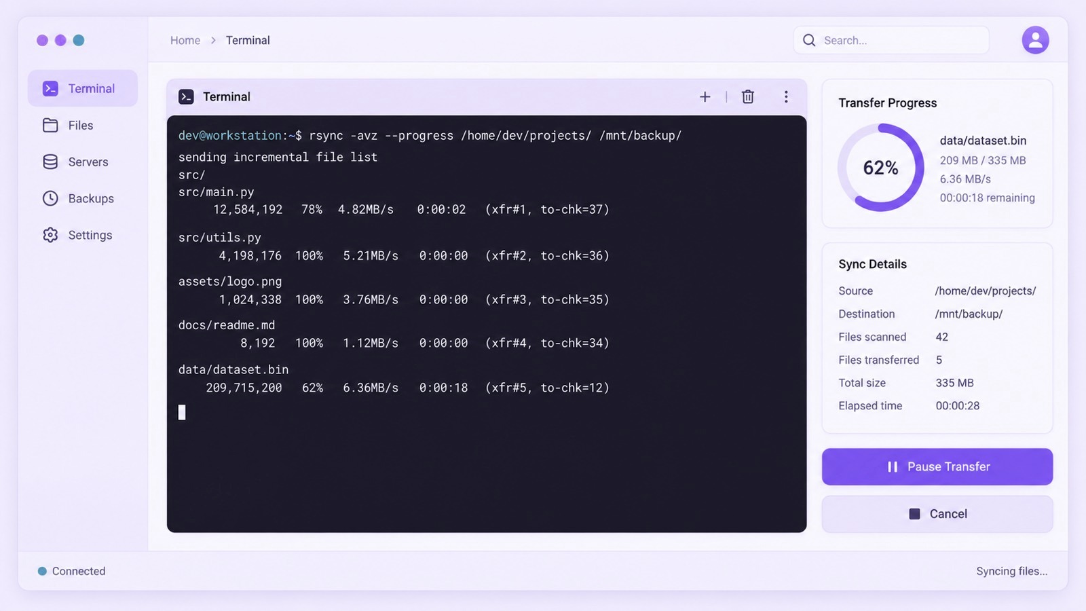This screenshot has height=611, width=1086.
Task: Select the src/utils.py line in terminal
Action: pyautogui.click(x=219, y=238)
